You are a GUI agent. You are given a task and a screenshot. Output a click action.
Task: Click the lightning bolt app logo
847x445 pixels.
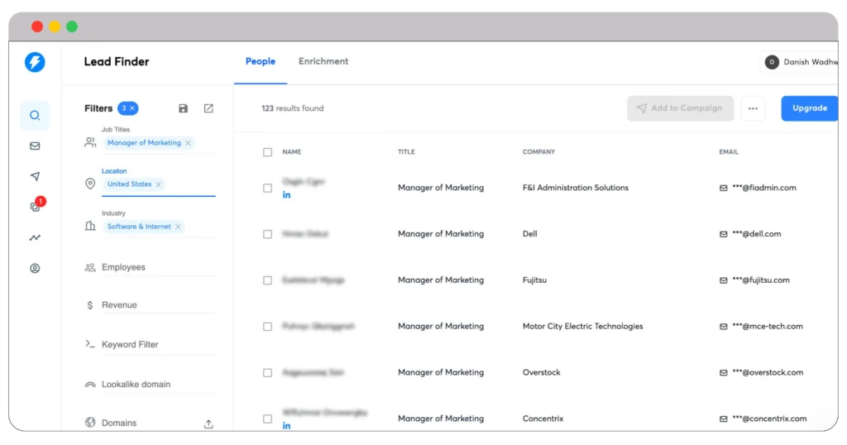[x=35, y=62]
